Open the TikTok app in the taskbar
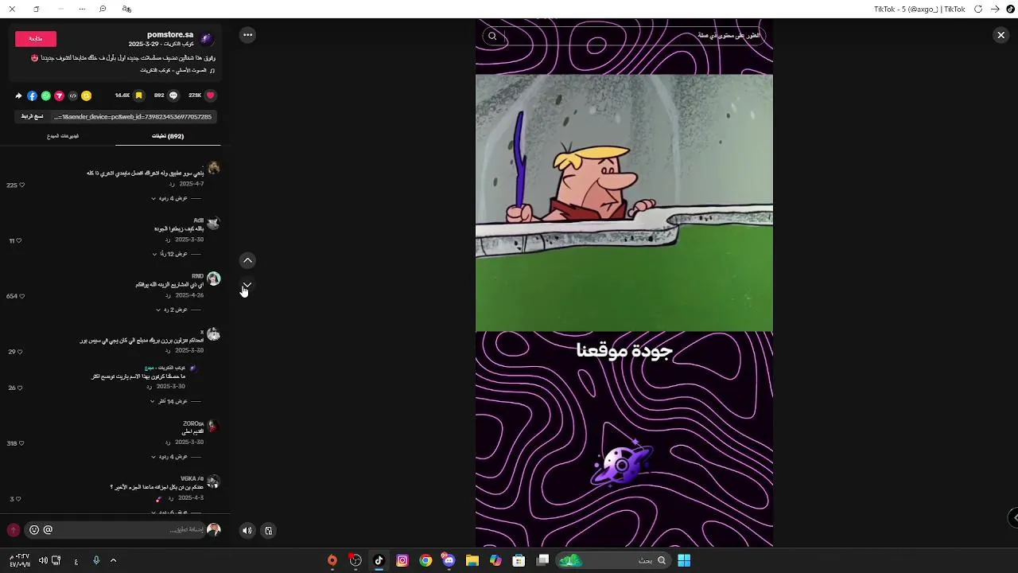Image resolution: width=1018 pixels, height=573 pixels. coord(379,560)
